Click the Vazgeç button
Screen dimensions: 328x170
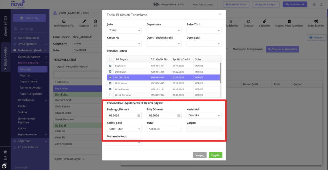(x=200, y=155)
